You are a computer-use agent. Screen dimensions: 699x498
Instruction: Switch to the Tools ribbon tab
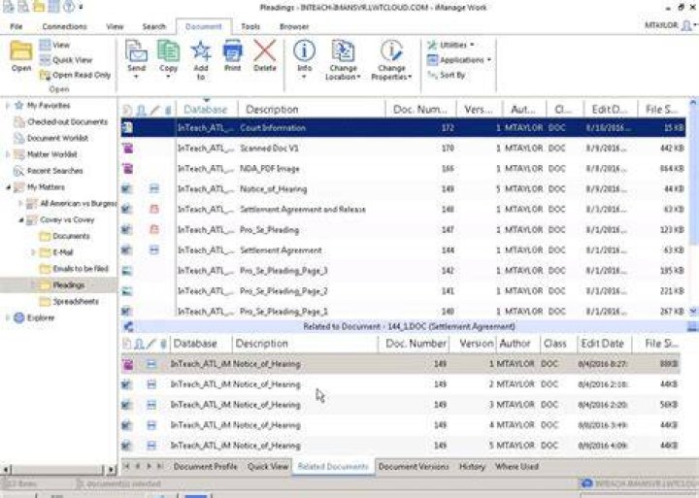(x=250, y=27)
